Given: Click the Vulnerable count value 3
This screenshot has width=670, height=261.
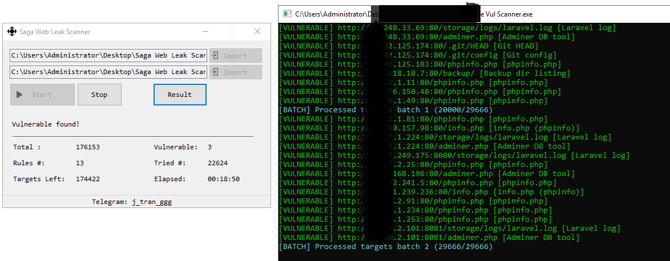Looking at the screenshot, I should tap(210, 147).
